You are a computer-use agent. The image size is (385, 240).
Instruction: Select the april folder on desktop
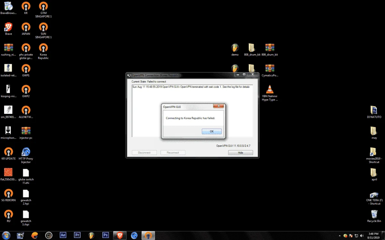pyautogui.click(x=374, y=174)
